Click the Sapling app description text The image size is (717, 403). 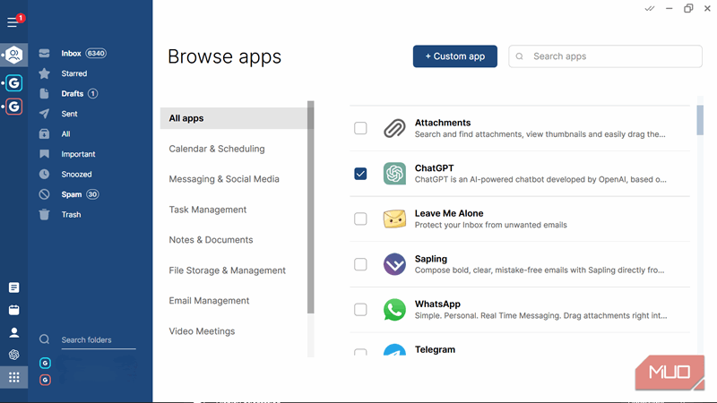pos(540,270)
